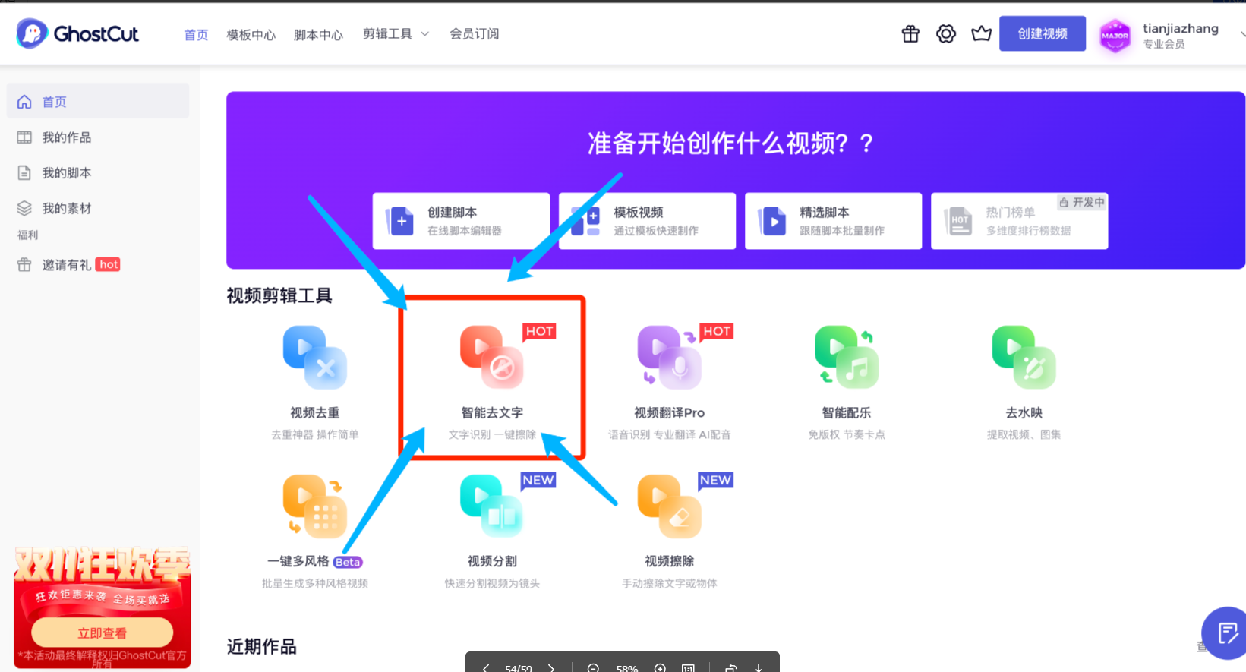The width and height of the screenshot is (1246, 672).
Task: Click the 近期作品 heading
Action: [261, 647]
